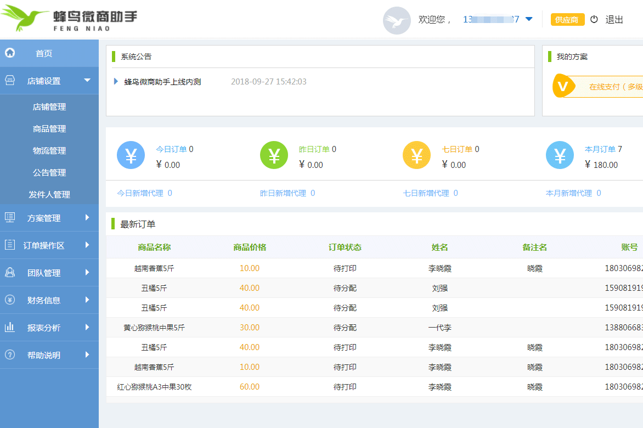Click the 最新订单 section title
The image size is (643, 428).
(137, 224)
